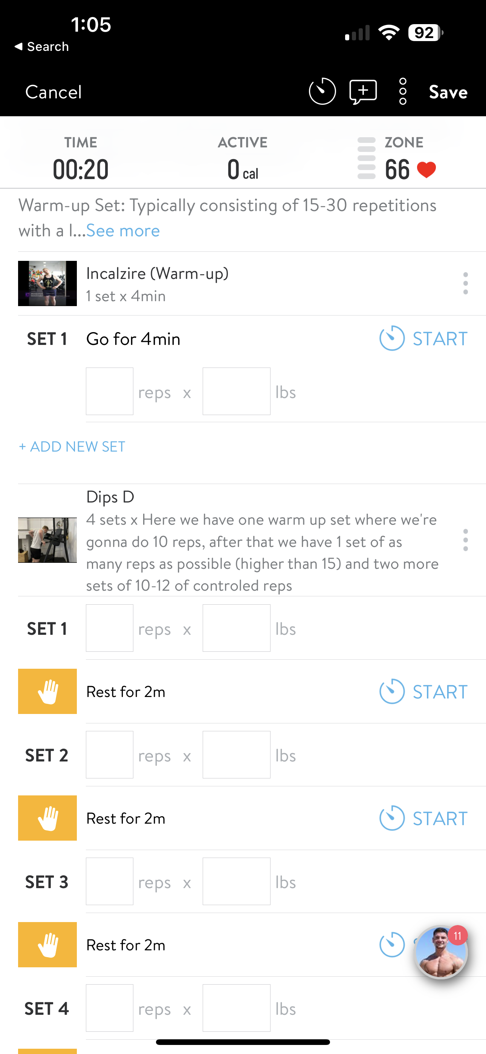Viewport: 486px width, 1054px height.
Task: Open the top bar three-dot options menu
Action: tap(402, 91)
